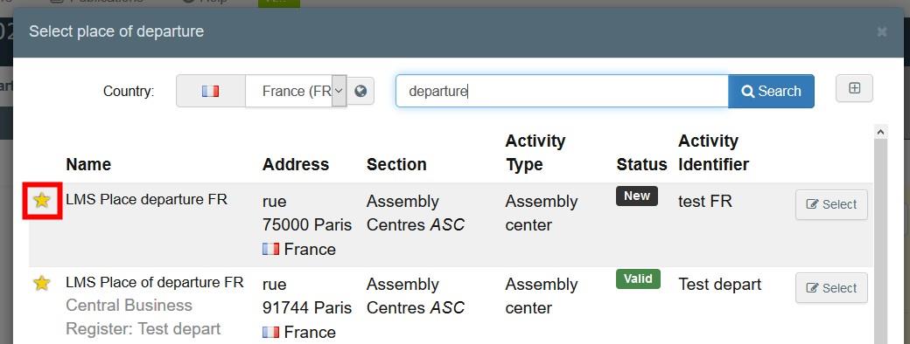
Task: Toggle favorite star for LMS Place departure FR
Action: (x=42, y=201)
